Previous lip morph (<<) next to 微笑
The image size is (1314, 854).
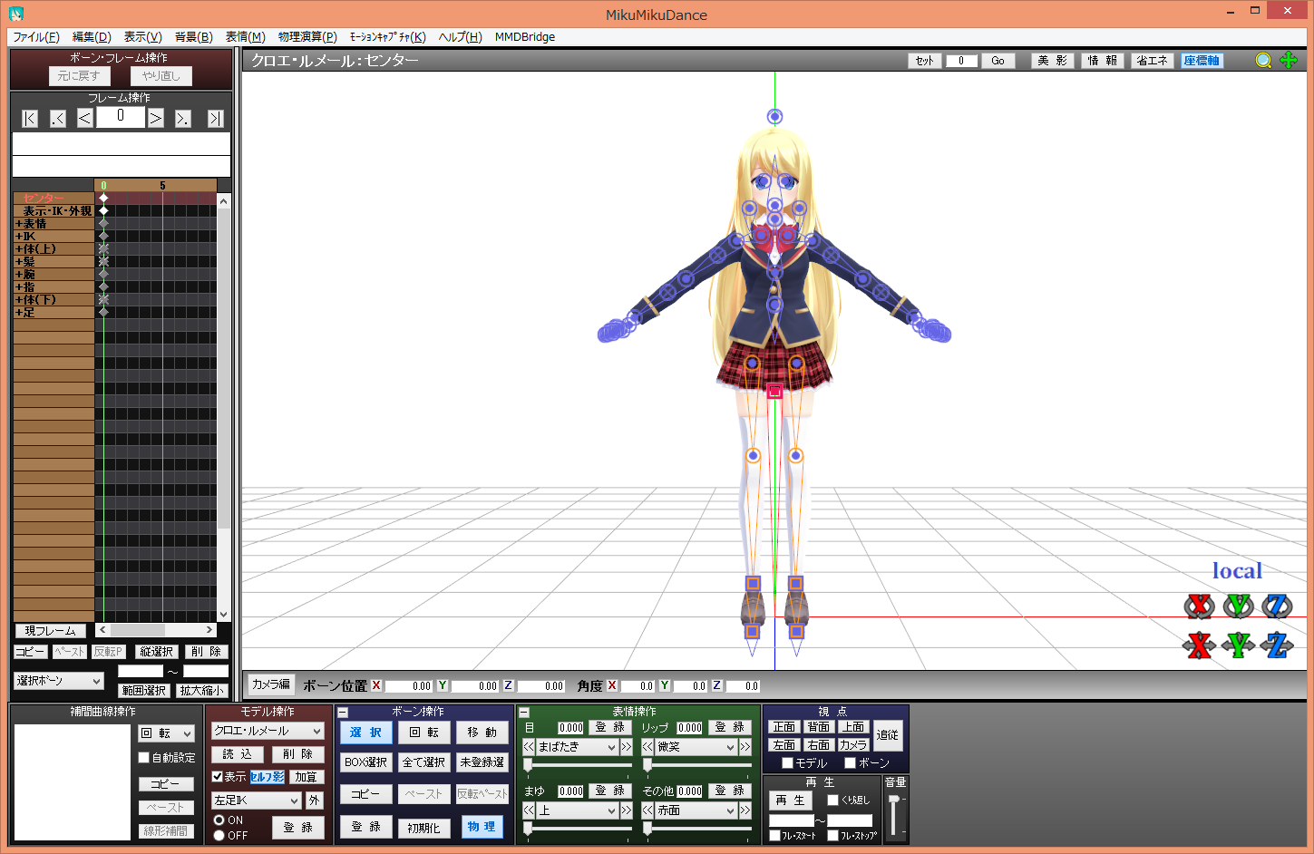[x=647, y=747]
